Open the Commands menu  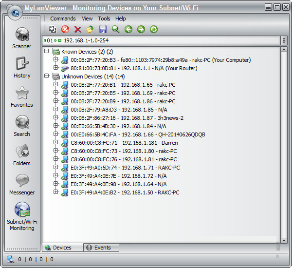tap(63, 19)
